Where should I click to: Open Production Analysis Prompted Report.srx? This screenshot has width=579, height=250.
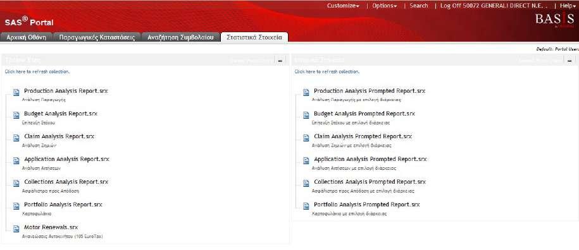click(x=370, y=91)
